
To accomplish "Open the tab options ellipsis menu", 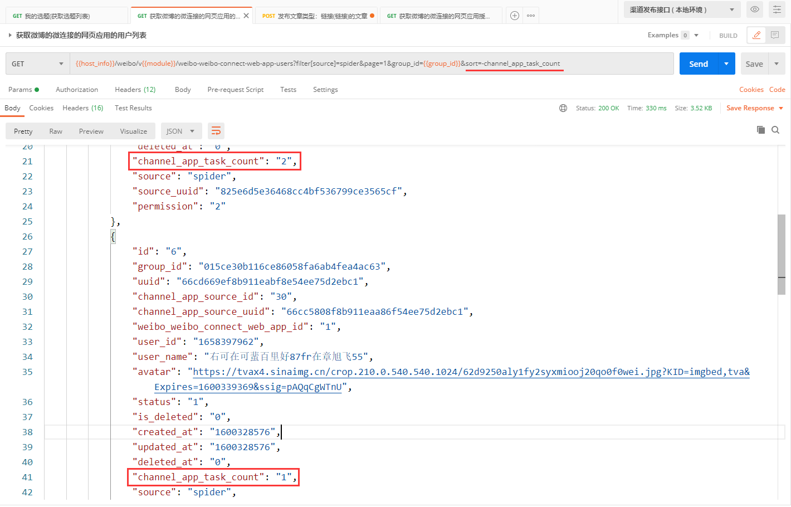I will (531, 16).
